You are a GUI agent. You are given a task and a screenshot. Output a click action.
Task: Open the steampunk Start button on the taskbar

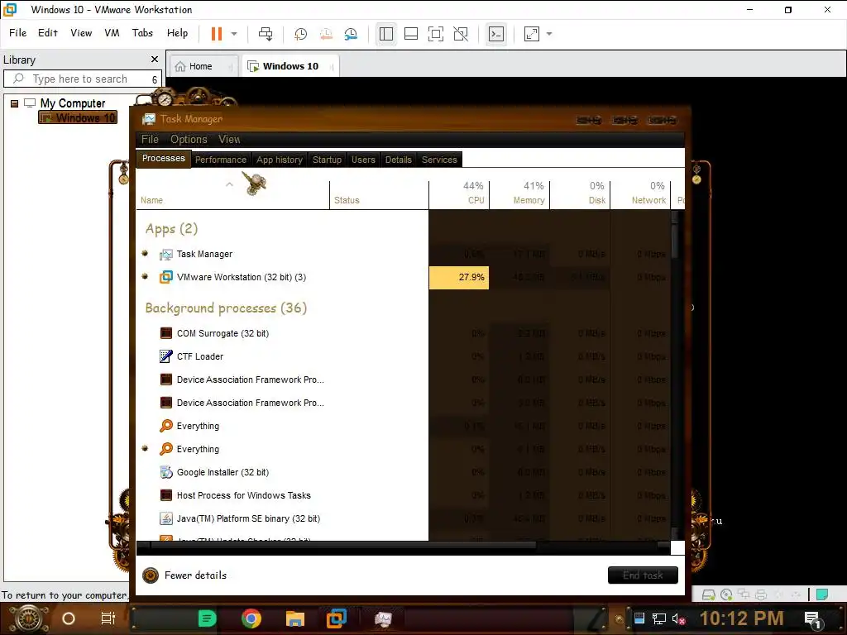29,618
